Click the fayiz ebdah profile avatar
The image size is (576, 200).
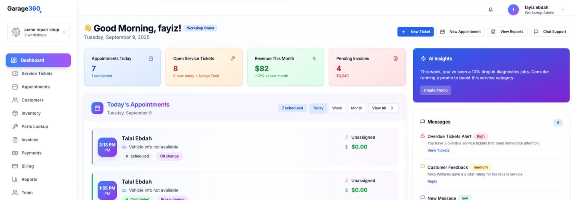coord(513,10)
